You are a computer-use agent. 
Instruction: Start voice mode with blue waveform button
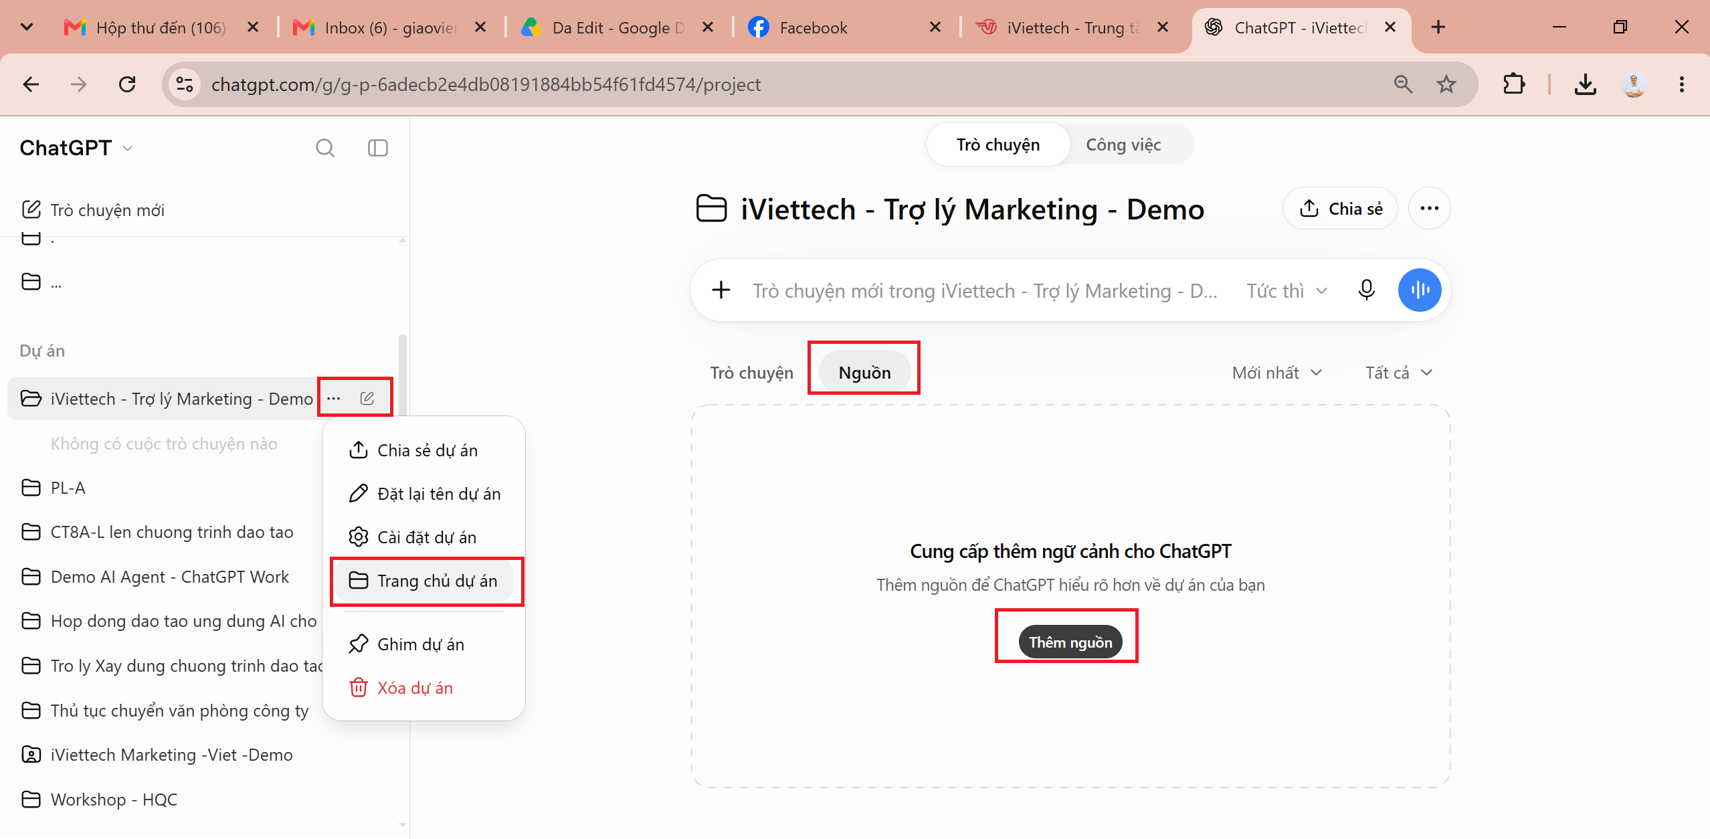pos(1419,290)
